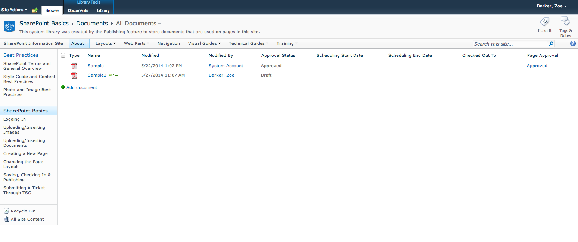Open the All Site Content link
Image resolution: width=578 pixels, height=242 pixels.
coord(27,219)
